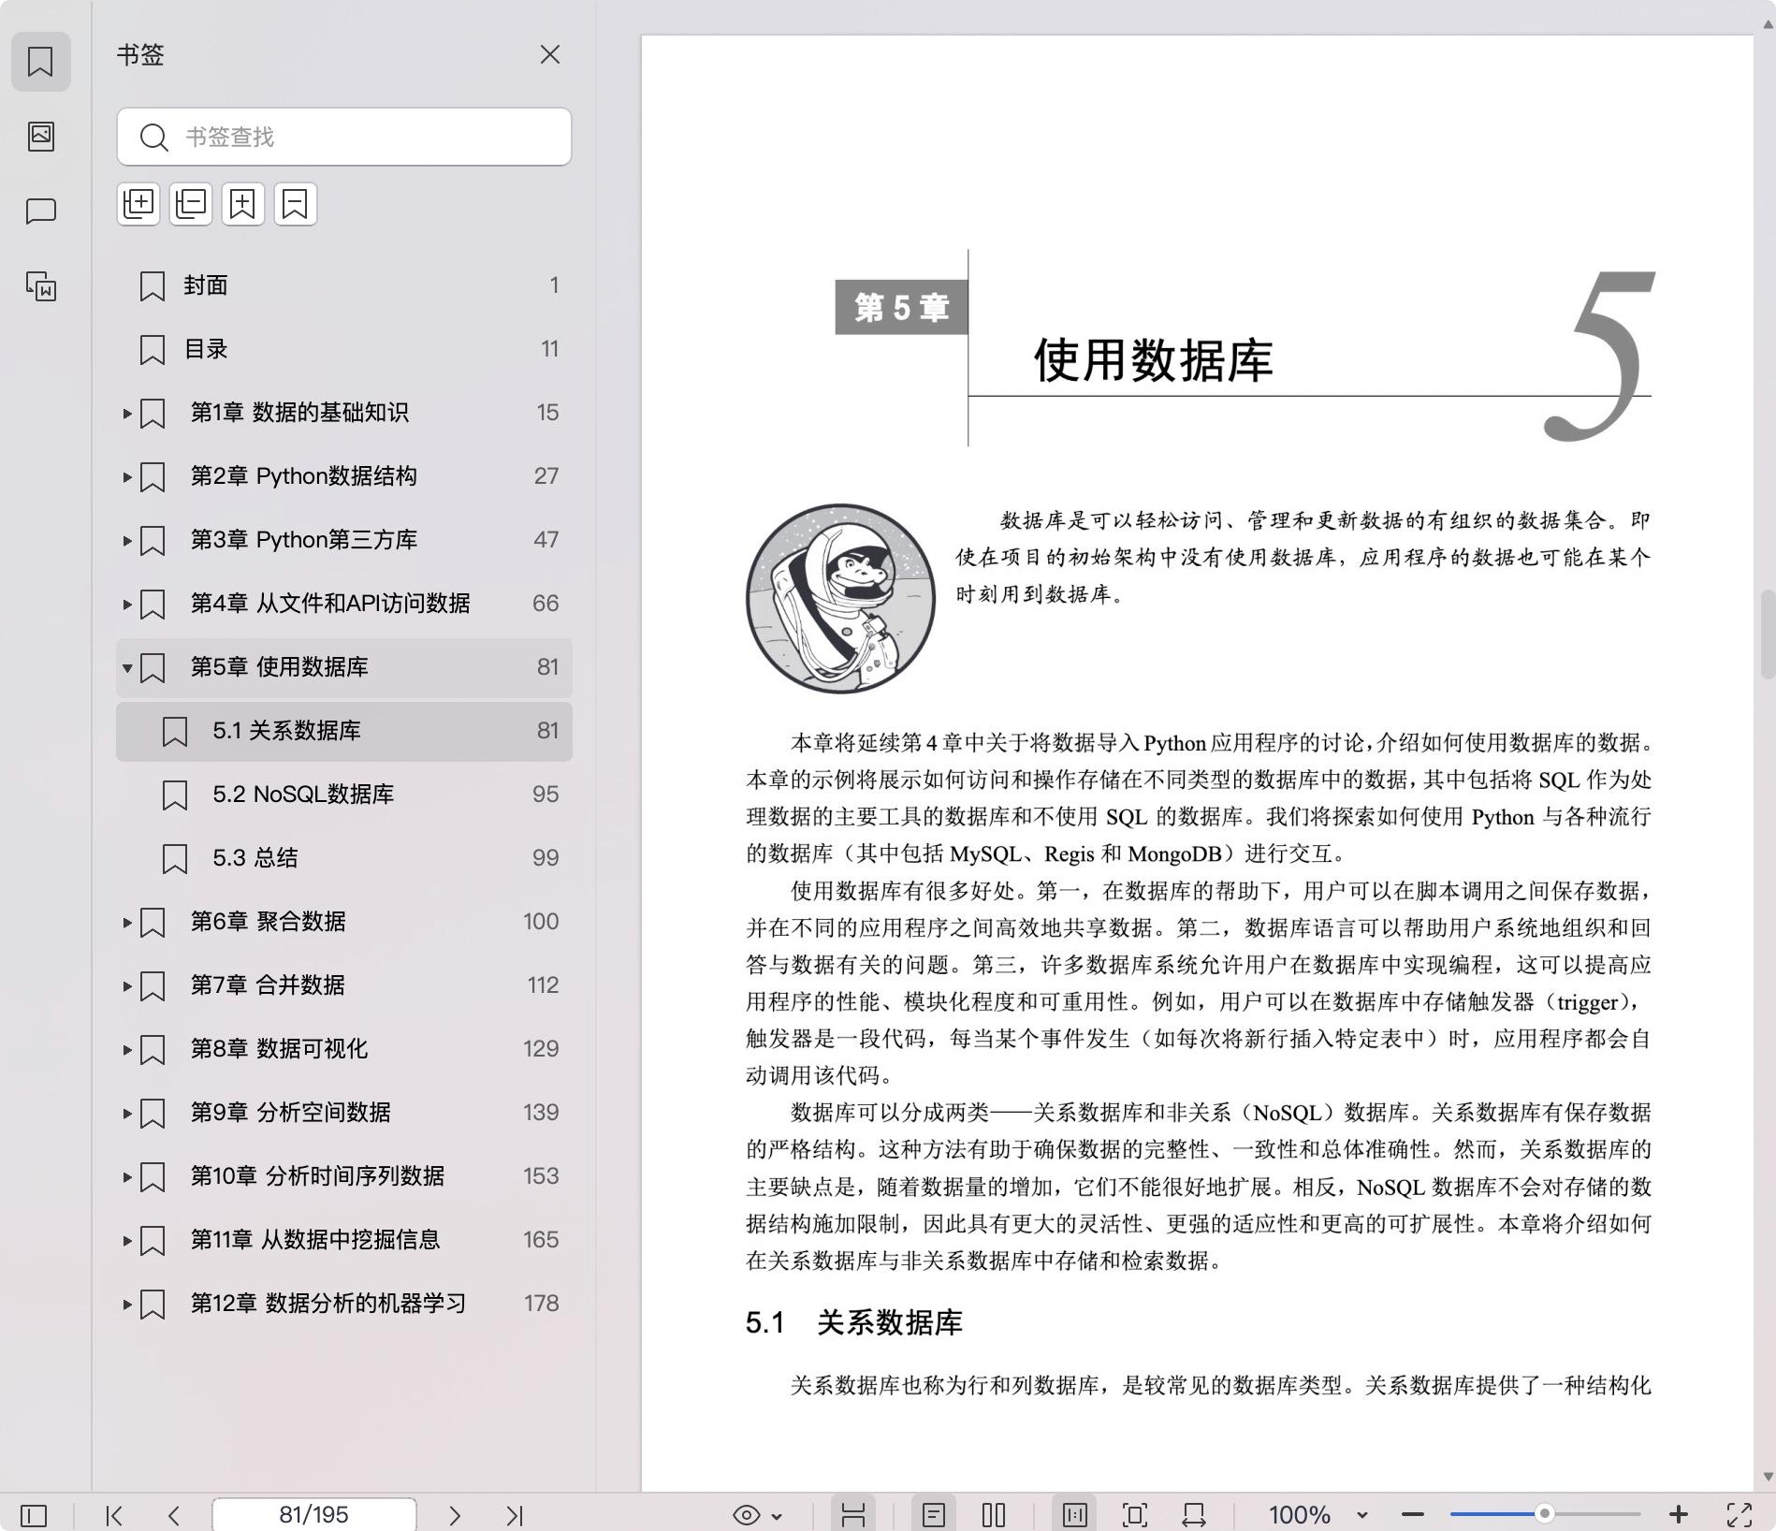Click the 81/195 page number field
This screenshot has width=1776, height=1531.
314,1514
